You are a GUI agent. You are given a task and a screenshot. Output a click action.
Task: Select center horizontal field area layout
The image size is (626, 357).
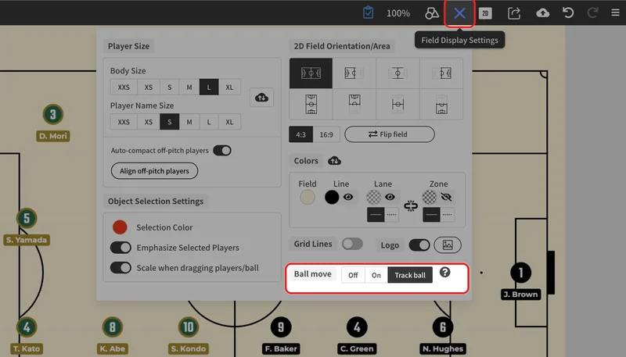[x=398, y=73]
